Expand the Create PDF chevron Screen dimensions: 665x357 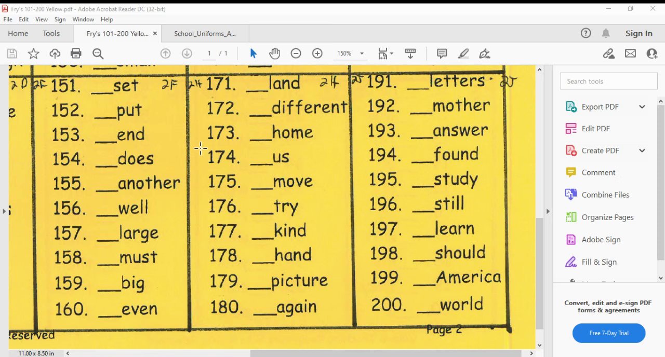[x=642, y=150]
